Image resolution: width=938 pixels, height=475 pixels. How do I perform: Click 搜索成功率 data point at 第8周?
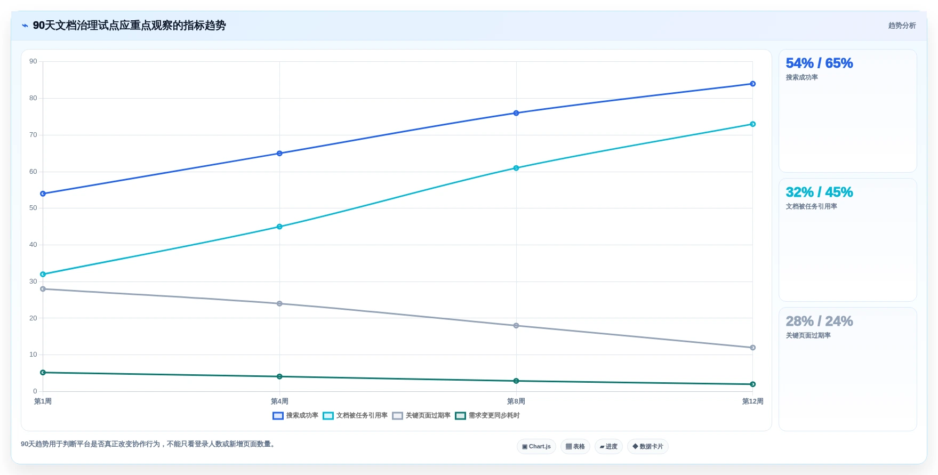[x=516, y=113]
